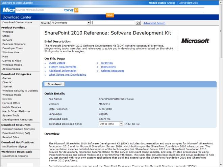Click the Change country link
The image size is (223, 167).
click(171, 3)
